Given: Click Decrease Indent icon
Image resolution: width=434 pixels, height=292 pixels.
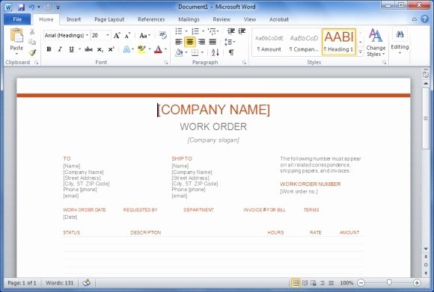Looking at the screenshot, I should tap(230, 31).
